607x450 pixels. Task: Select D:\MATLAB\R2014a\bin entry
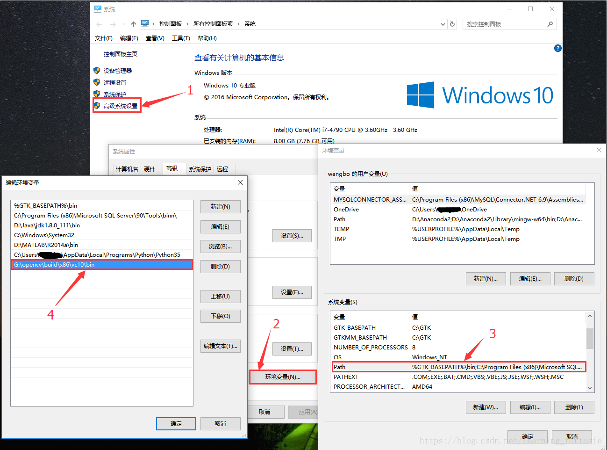(x=102, y=245)
